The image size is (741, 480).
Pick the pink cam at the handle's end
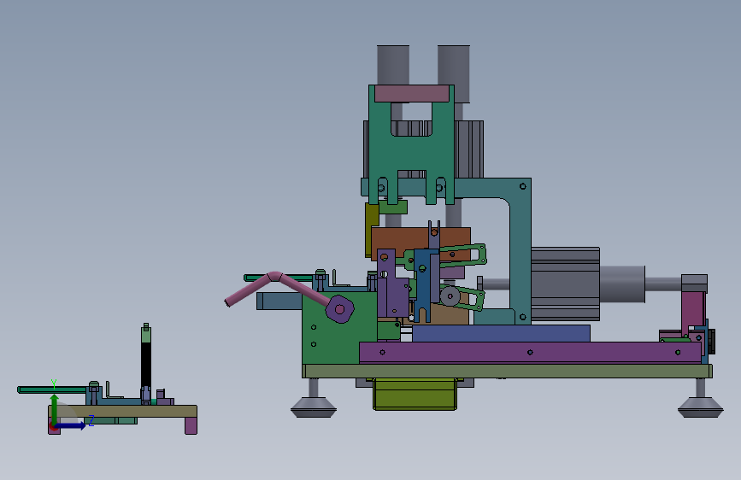[340, 309]
